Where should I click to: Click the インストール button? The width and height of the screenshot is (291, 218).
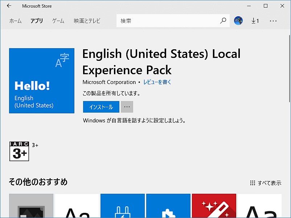tap(101, 107)
